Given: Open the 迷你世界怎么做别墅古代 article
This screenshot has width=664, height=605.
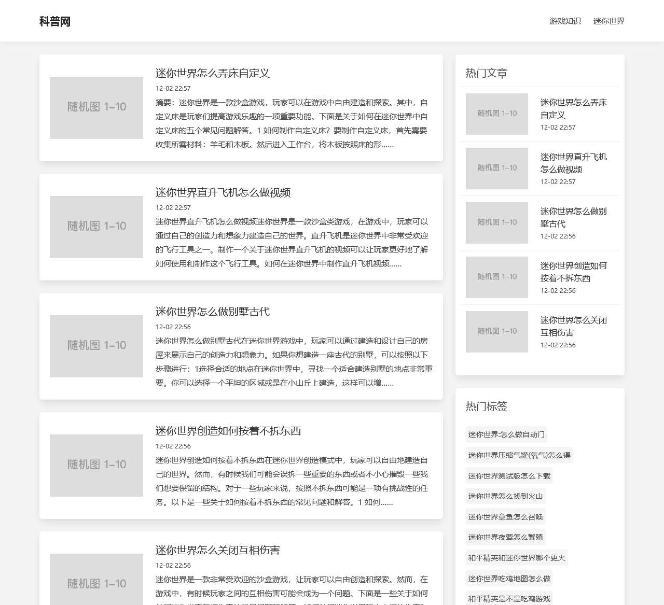Looking at the screenshot, I should (x=213, y=312).
